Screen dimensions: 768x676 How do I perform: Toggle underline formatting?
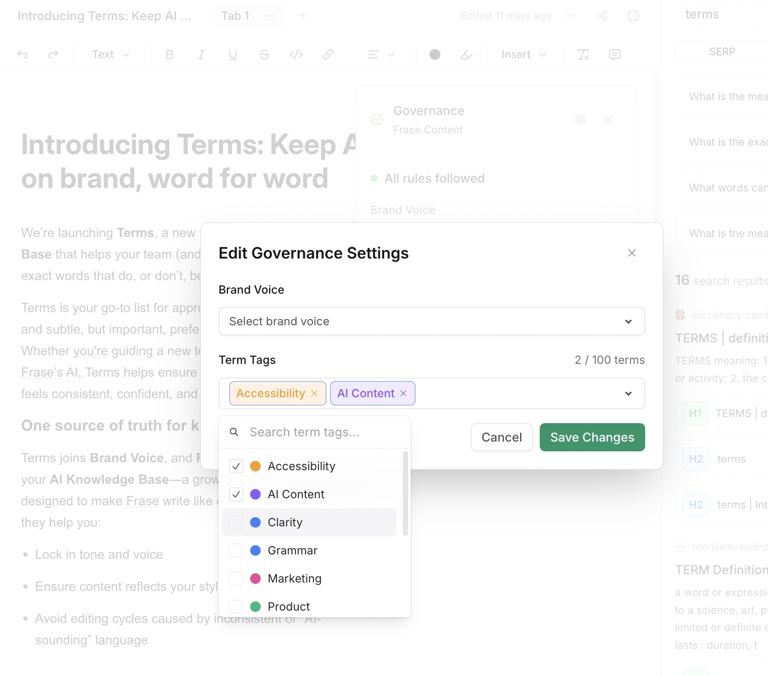(x=233, y=54)
